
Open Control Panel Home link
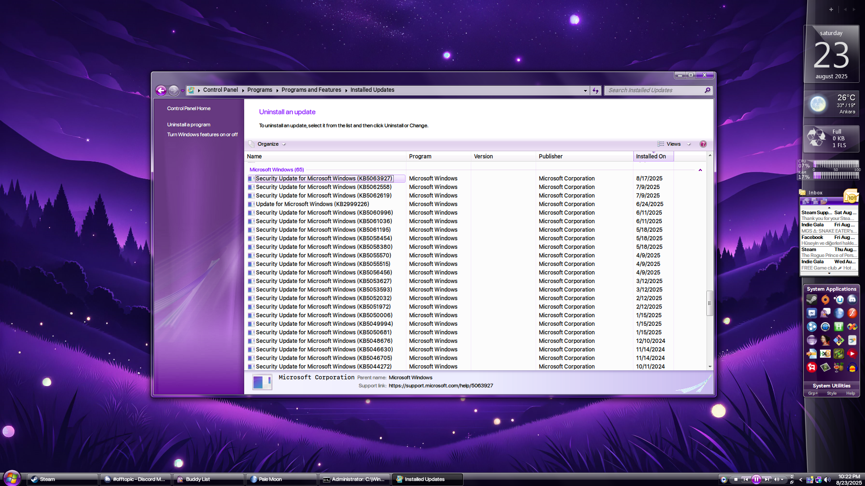click(189, 108)
